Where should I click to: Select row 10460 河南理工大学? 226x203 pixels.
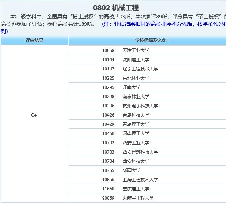pos(147,133)
